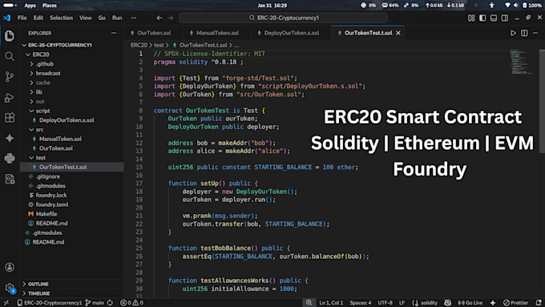Image resolution: width=545 pixels, height=307 pixels.
Task: Open the remote window indicator in status bar
Action: click(6, 303)
